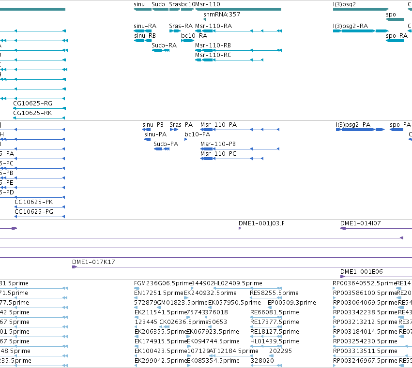
Task: Select the DME1-001J03.F clone label
Action: [x=261, y=223]
